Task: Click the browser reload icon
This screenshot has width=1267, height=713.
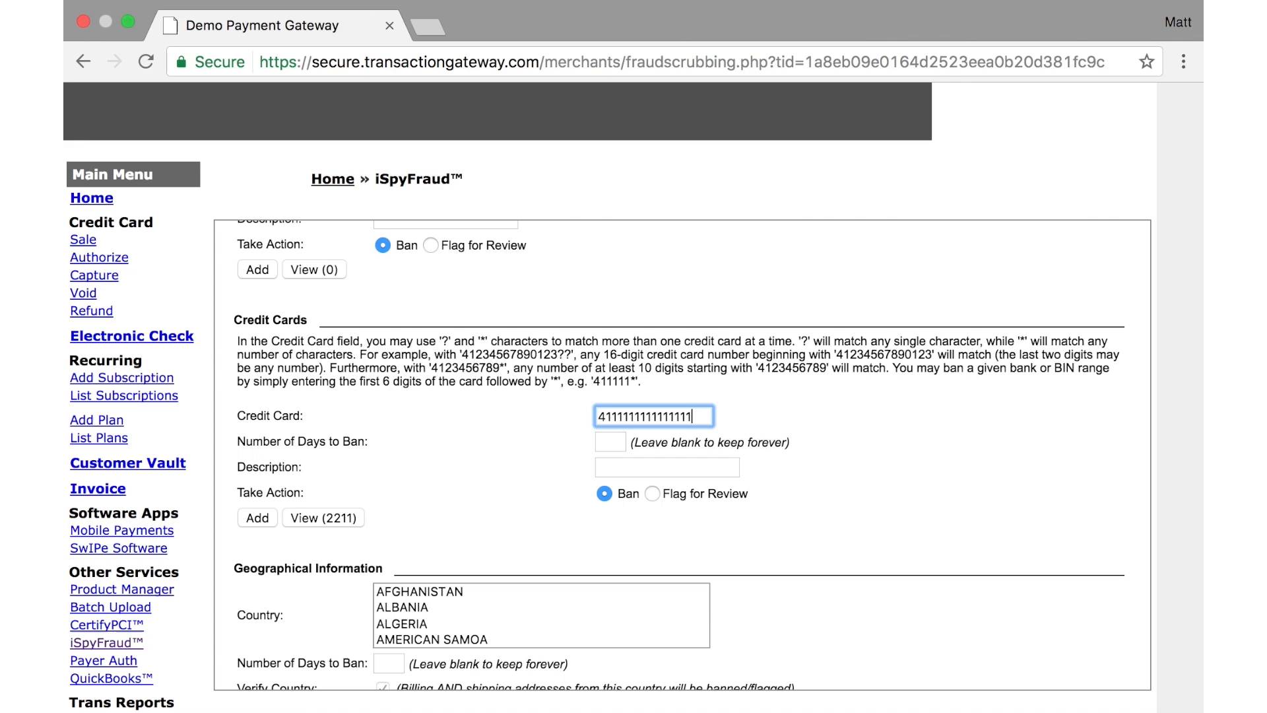Action: point(146,61)
